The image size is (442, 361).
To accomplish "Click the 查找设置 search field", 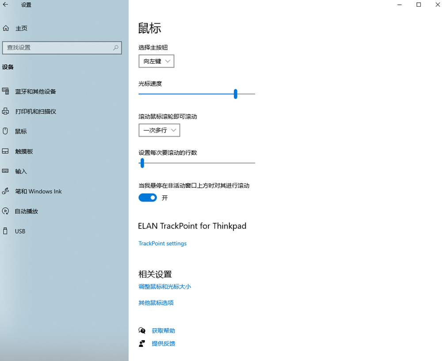I will 57,48.
